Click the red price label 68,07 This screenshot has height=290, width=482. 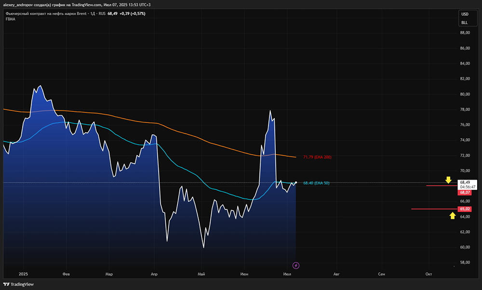(x=465, y=193)
